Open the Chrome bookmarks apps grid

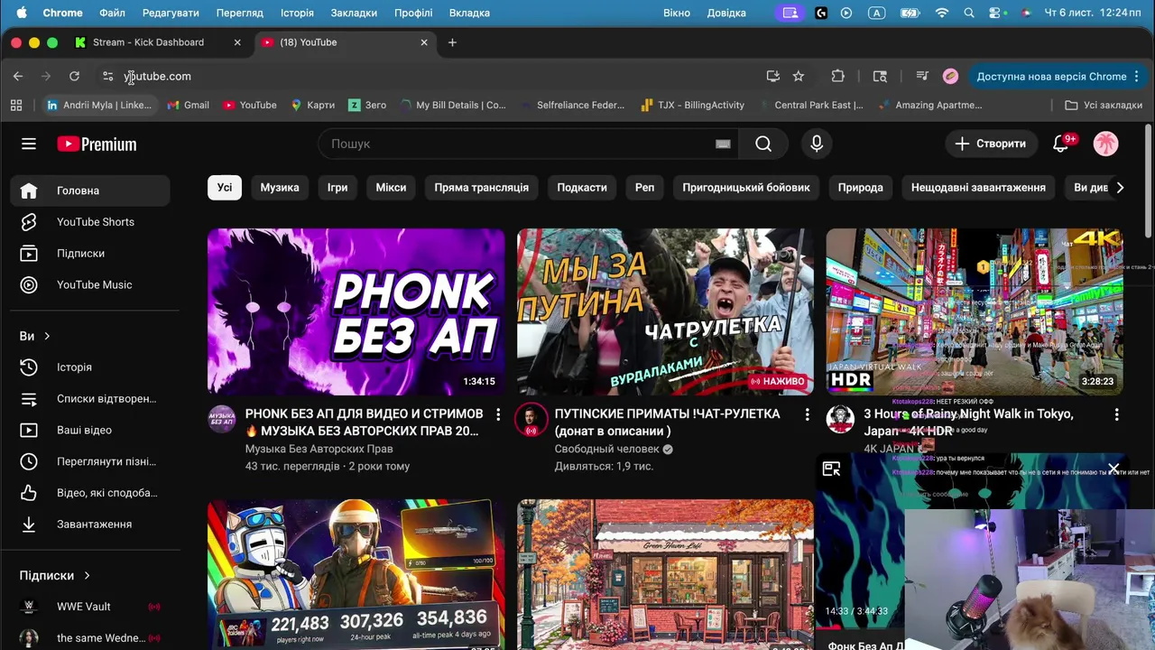(16, 105)
